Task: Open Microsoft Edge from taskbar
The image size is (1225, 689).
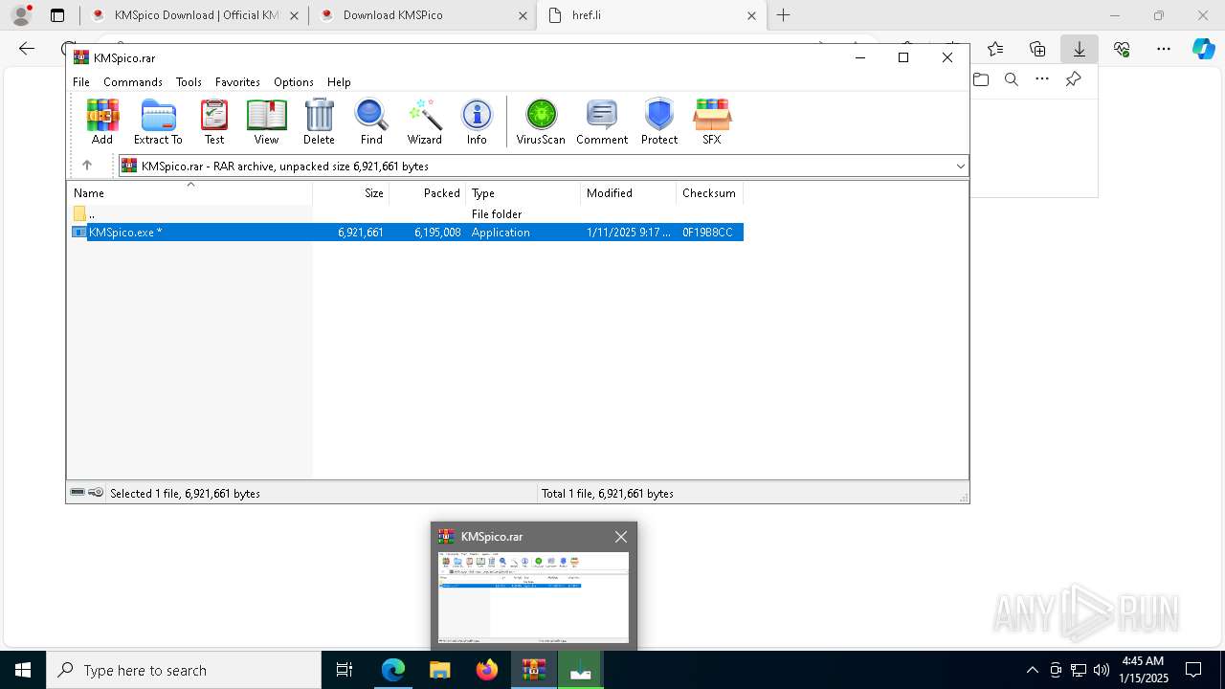Action: point(393,670)
